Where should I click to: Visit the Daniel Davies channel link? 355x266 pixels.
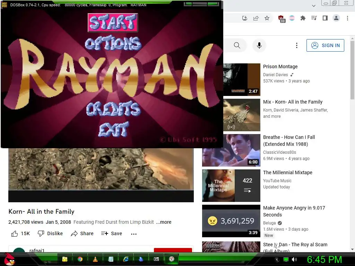pyautogui.click(x=276, y=75)
